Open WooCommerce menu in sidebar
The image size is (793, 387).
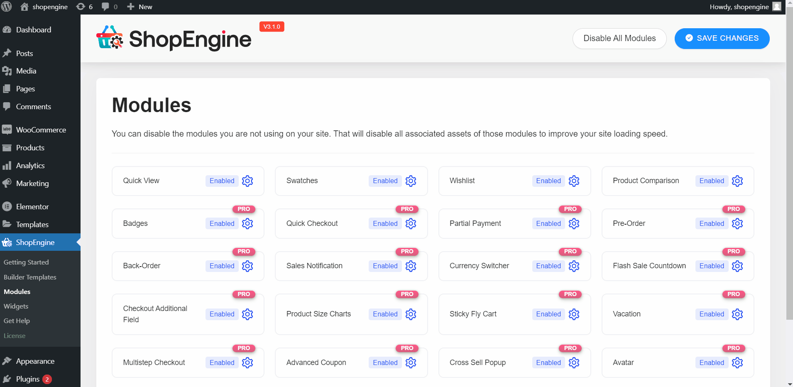pos(40,130)
